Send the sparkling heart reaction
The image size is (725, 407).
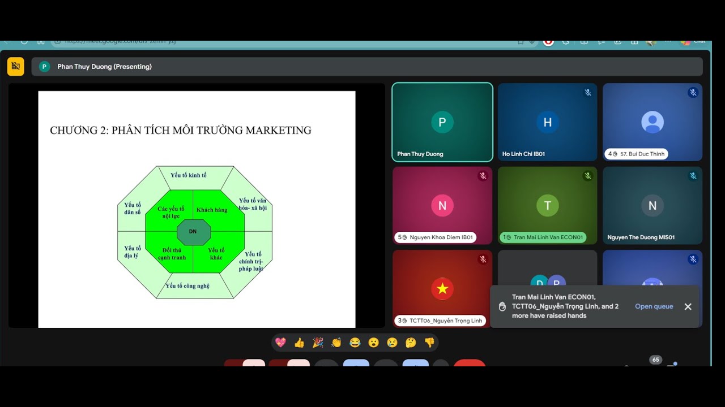[280, 343]
